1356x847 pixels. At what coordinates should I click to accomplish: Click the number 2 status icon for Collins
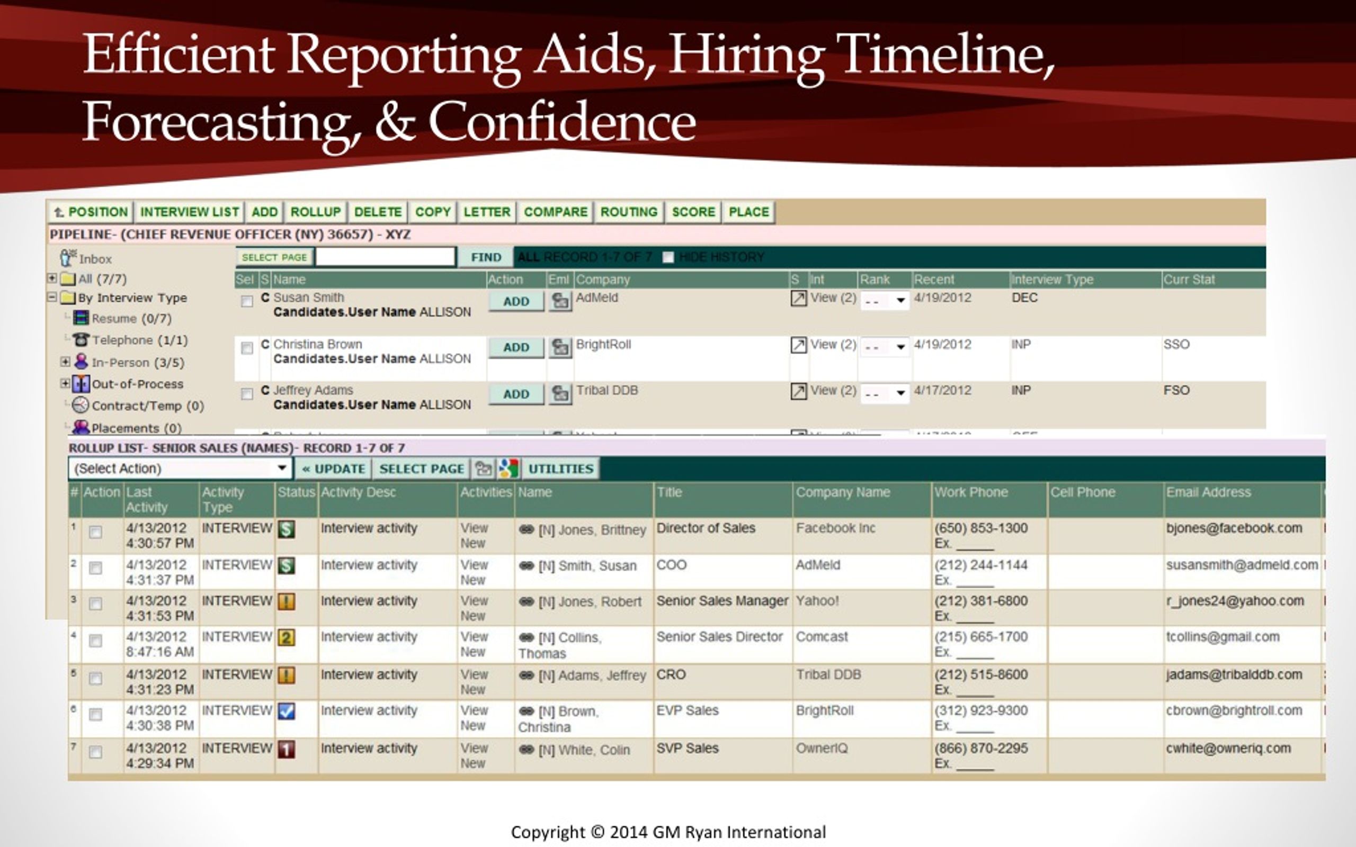coord(287,637)
